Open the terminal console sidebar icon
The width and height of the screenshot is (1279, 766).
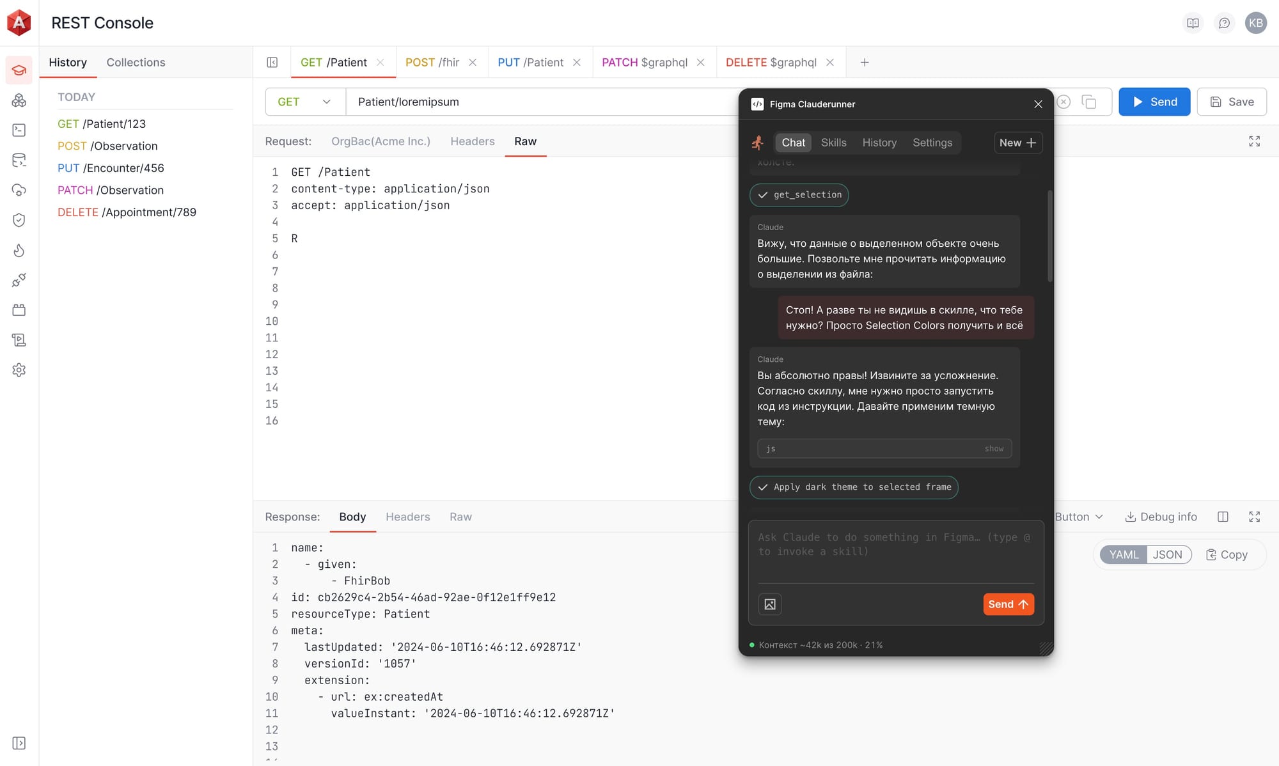click(19, 130)
